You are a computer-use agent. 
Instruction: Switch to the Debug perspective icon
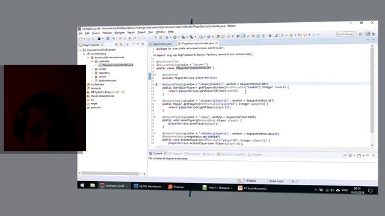[x=374, y=34]
